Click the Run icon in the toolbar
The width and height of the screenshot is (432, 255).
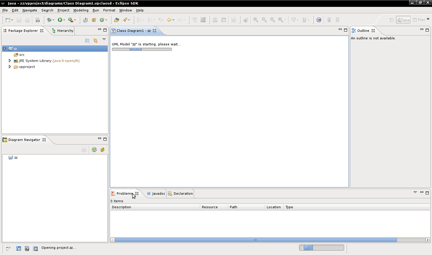tap(60, 20)
